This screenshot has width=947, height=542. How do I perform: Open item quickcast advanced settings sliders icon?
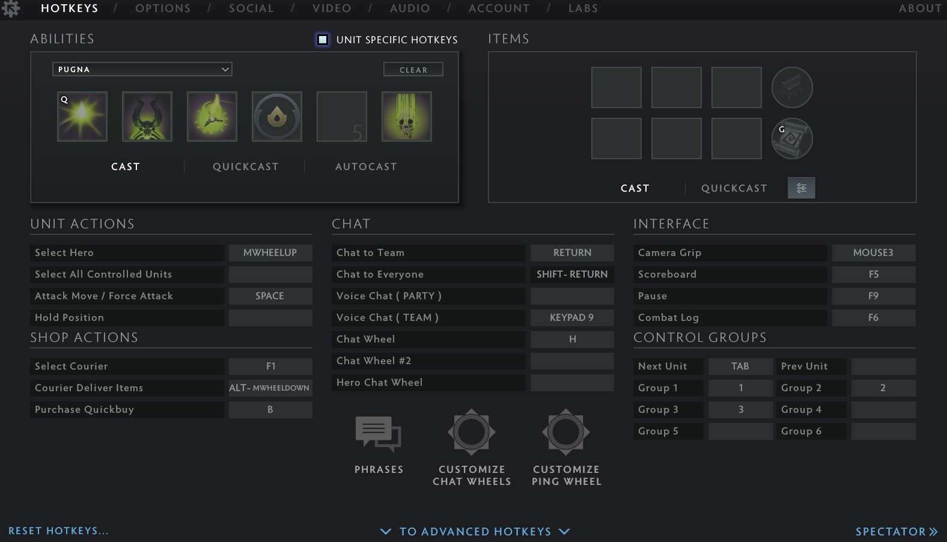802,188
